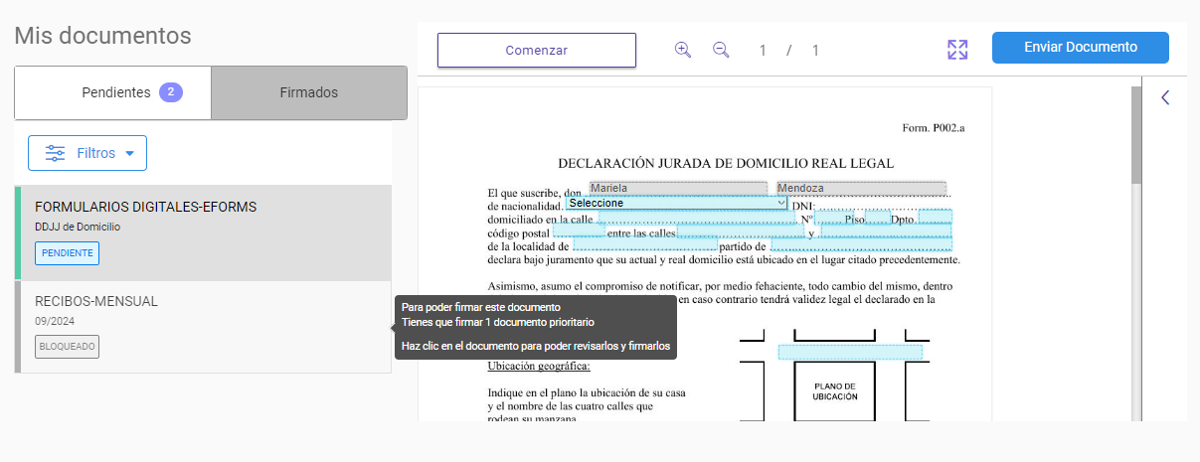Click the Mendoza surname field
The width and height of the screenshot is (1200, 462).
(861, 188)
